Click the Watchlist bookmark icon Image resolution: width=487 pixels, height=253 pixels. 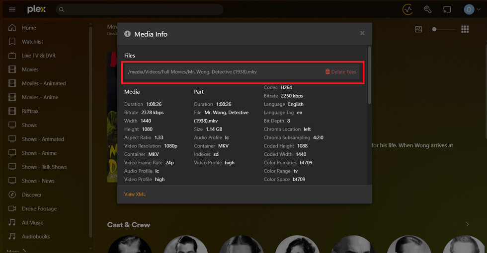[12, 42]
